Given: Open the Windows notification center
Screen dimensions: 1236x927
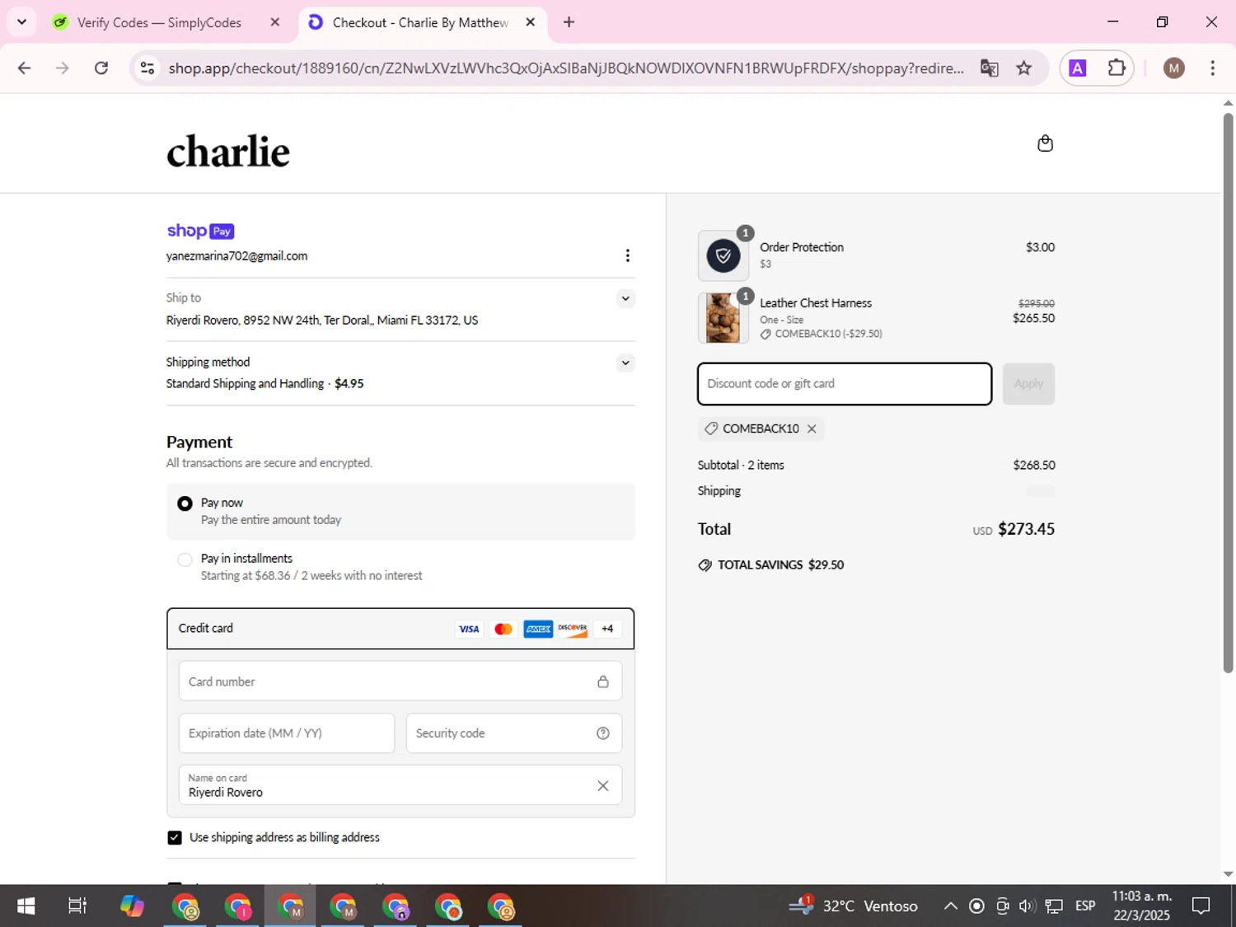Looking at the screenshot, I should [1201, 906].
